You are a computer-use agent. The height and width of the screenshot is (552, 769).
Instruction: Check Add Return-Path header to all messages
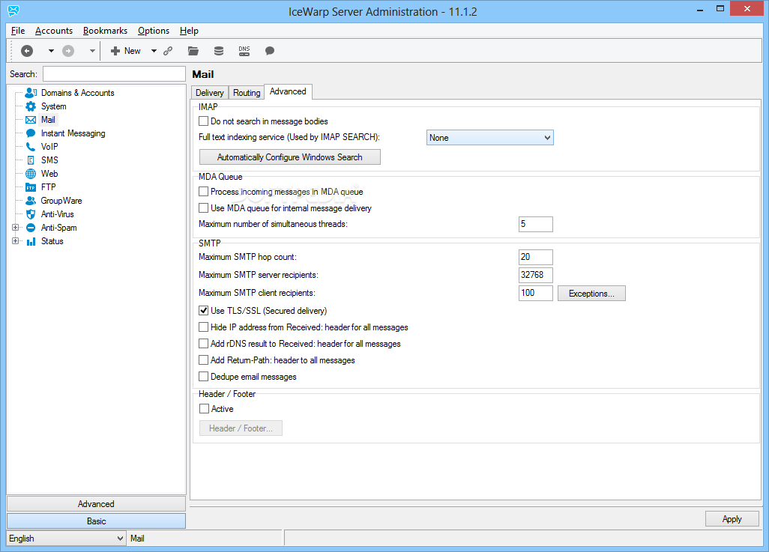[204, 360]
